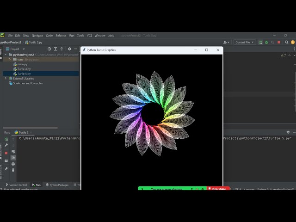Open the File menu
The width and height of the screenshot is (296, 222).
click(10, 36)
